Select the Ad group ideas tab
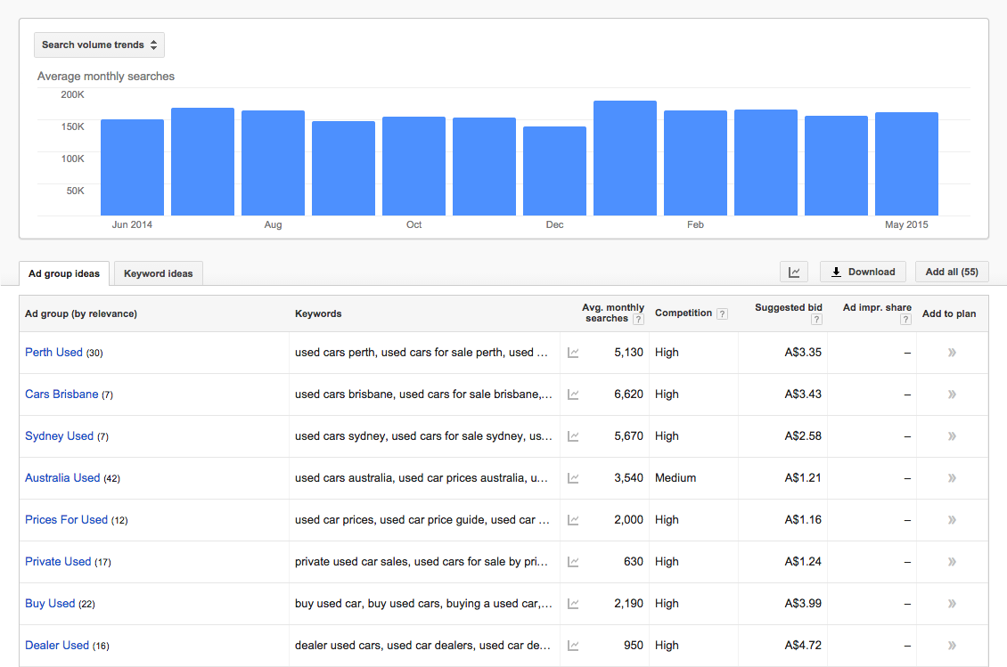Image resolution: width=1007 pixels, height=667 pixels. 64,273
